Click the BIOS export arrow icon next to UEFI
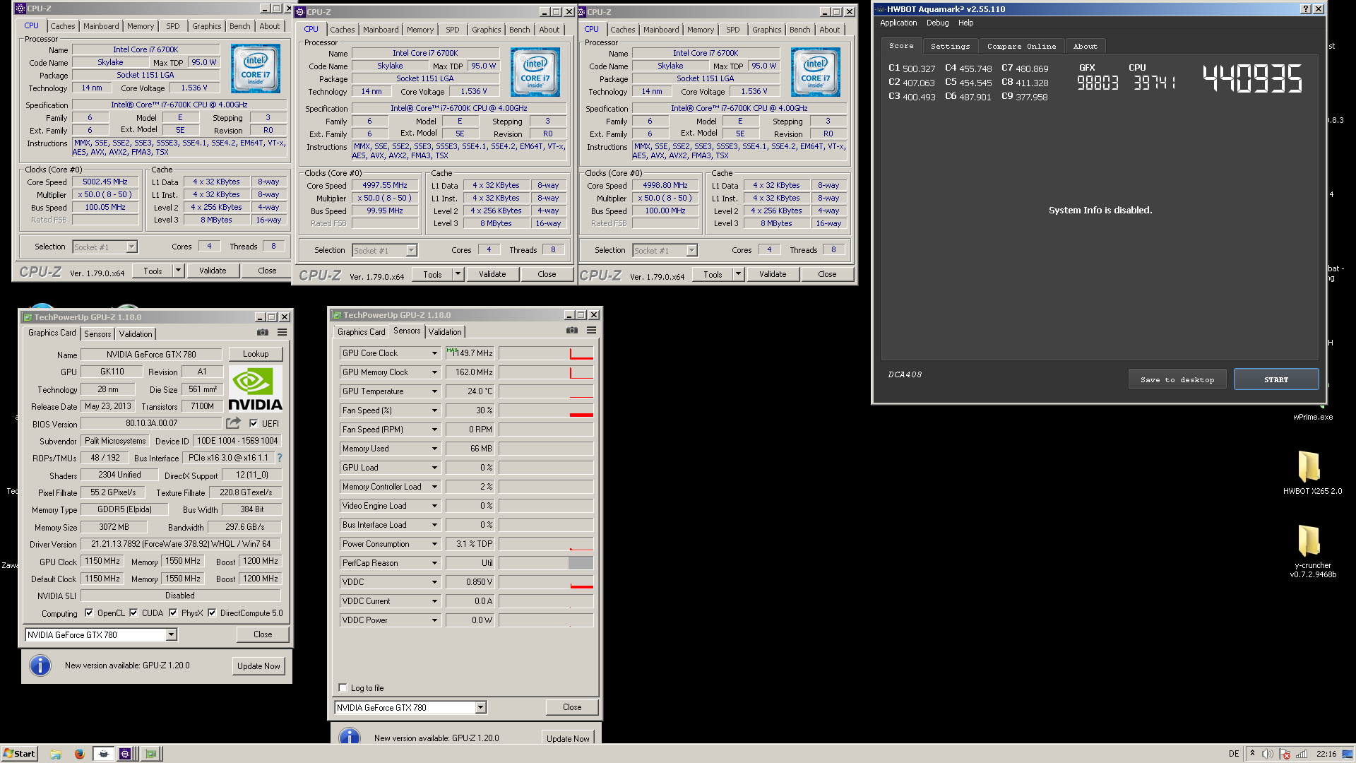Viewport: 1356px width, 763px height. point(233,422)
